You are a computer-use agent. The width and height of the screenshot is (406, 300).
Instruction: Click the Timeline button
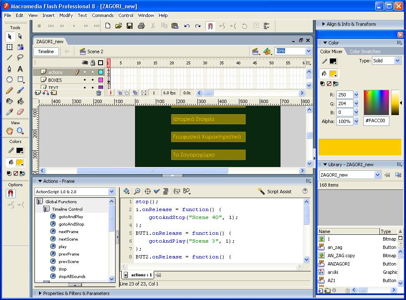point(46,52)
